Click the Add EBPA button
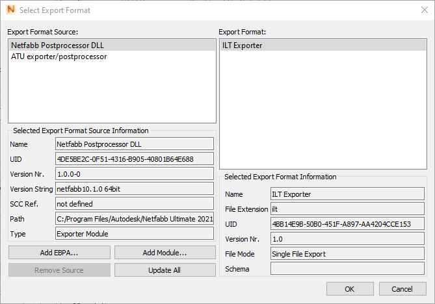This screenshot has width=435, height=304. pyautogui.click(x=59, y=252)
